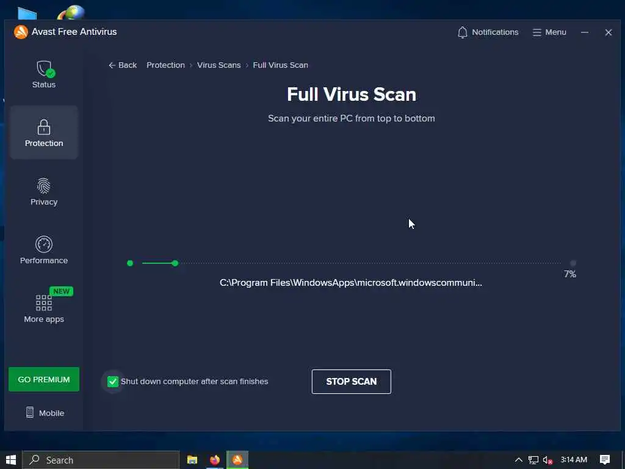
Task: Click the NEW badge on More apps
Action: pyautogui.click(x=61, y=291)
